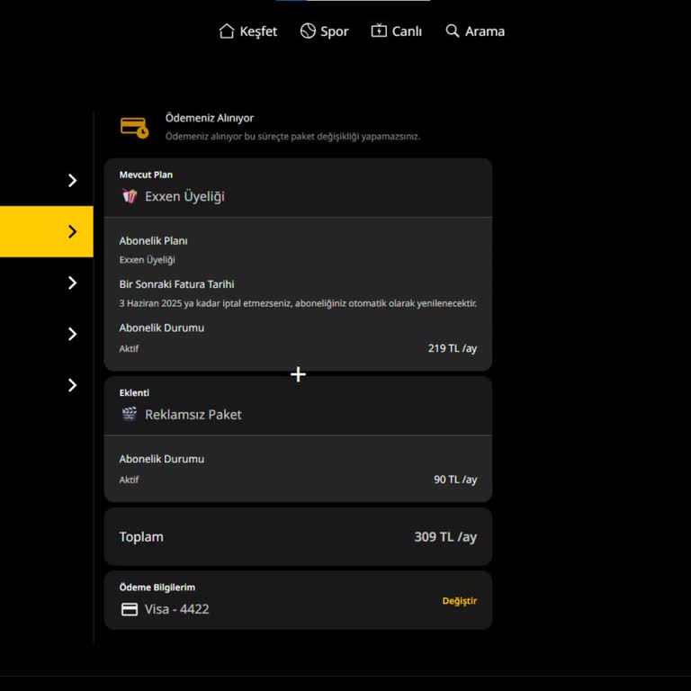The height and width of the screenshot is (691, 691).
Task: Click the popcorn icon beside Exxen Üyeliği
Action: pyautogui.click(x=130, y=196)
